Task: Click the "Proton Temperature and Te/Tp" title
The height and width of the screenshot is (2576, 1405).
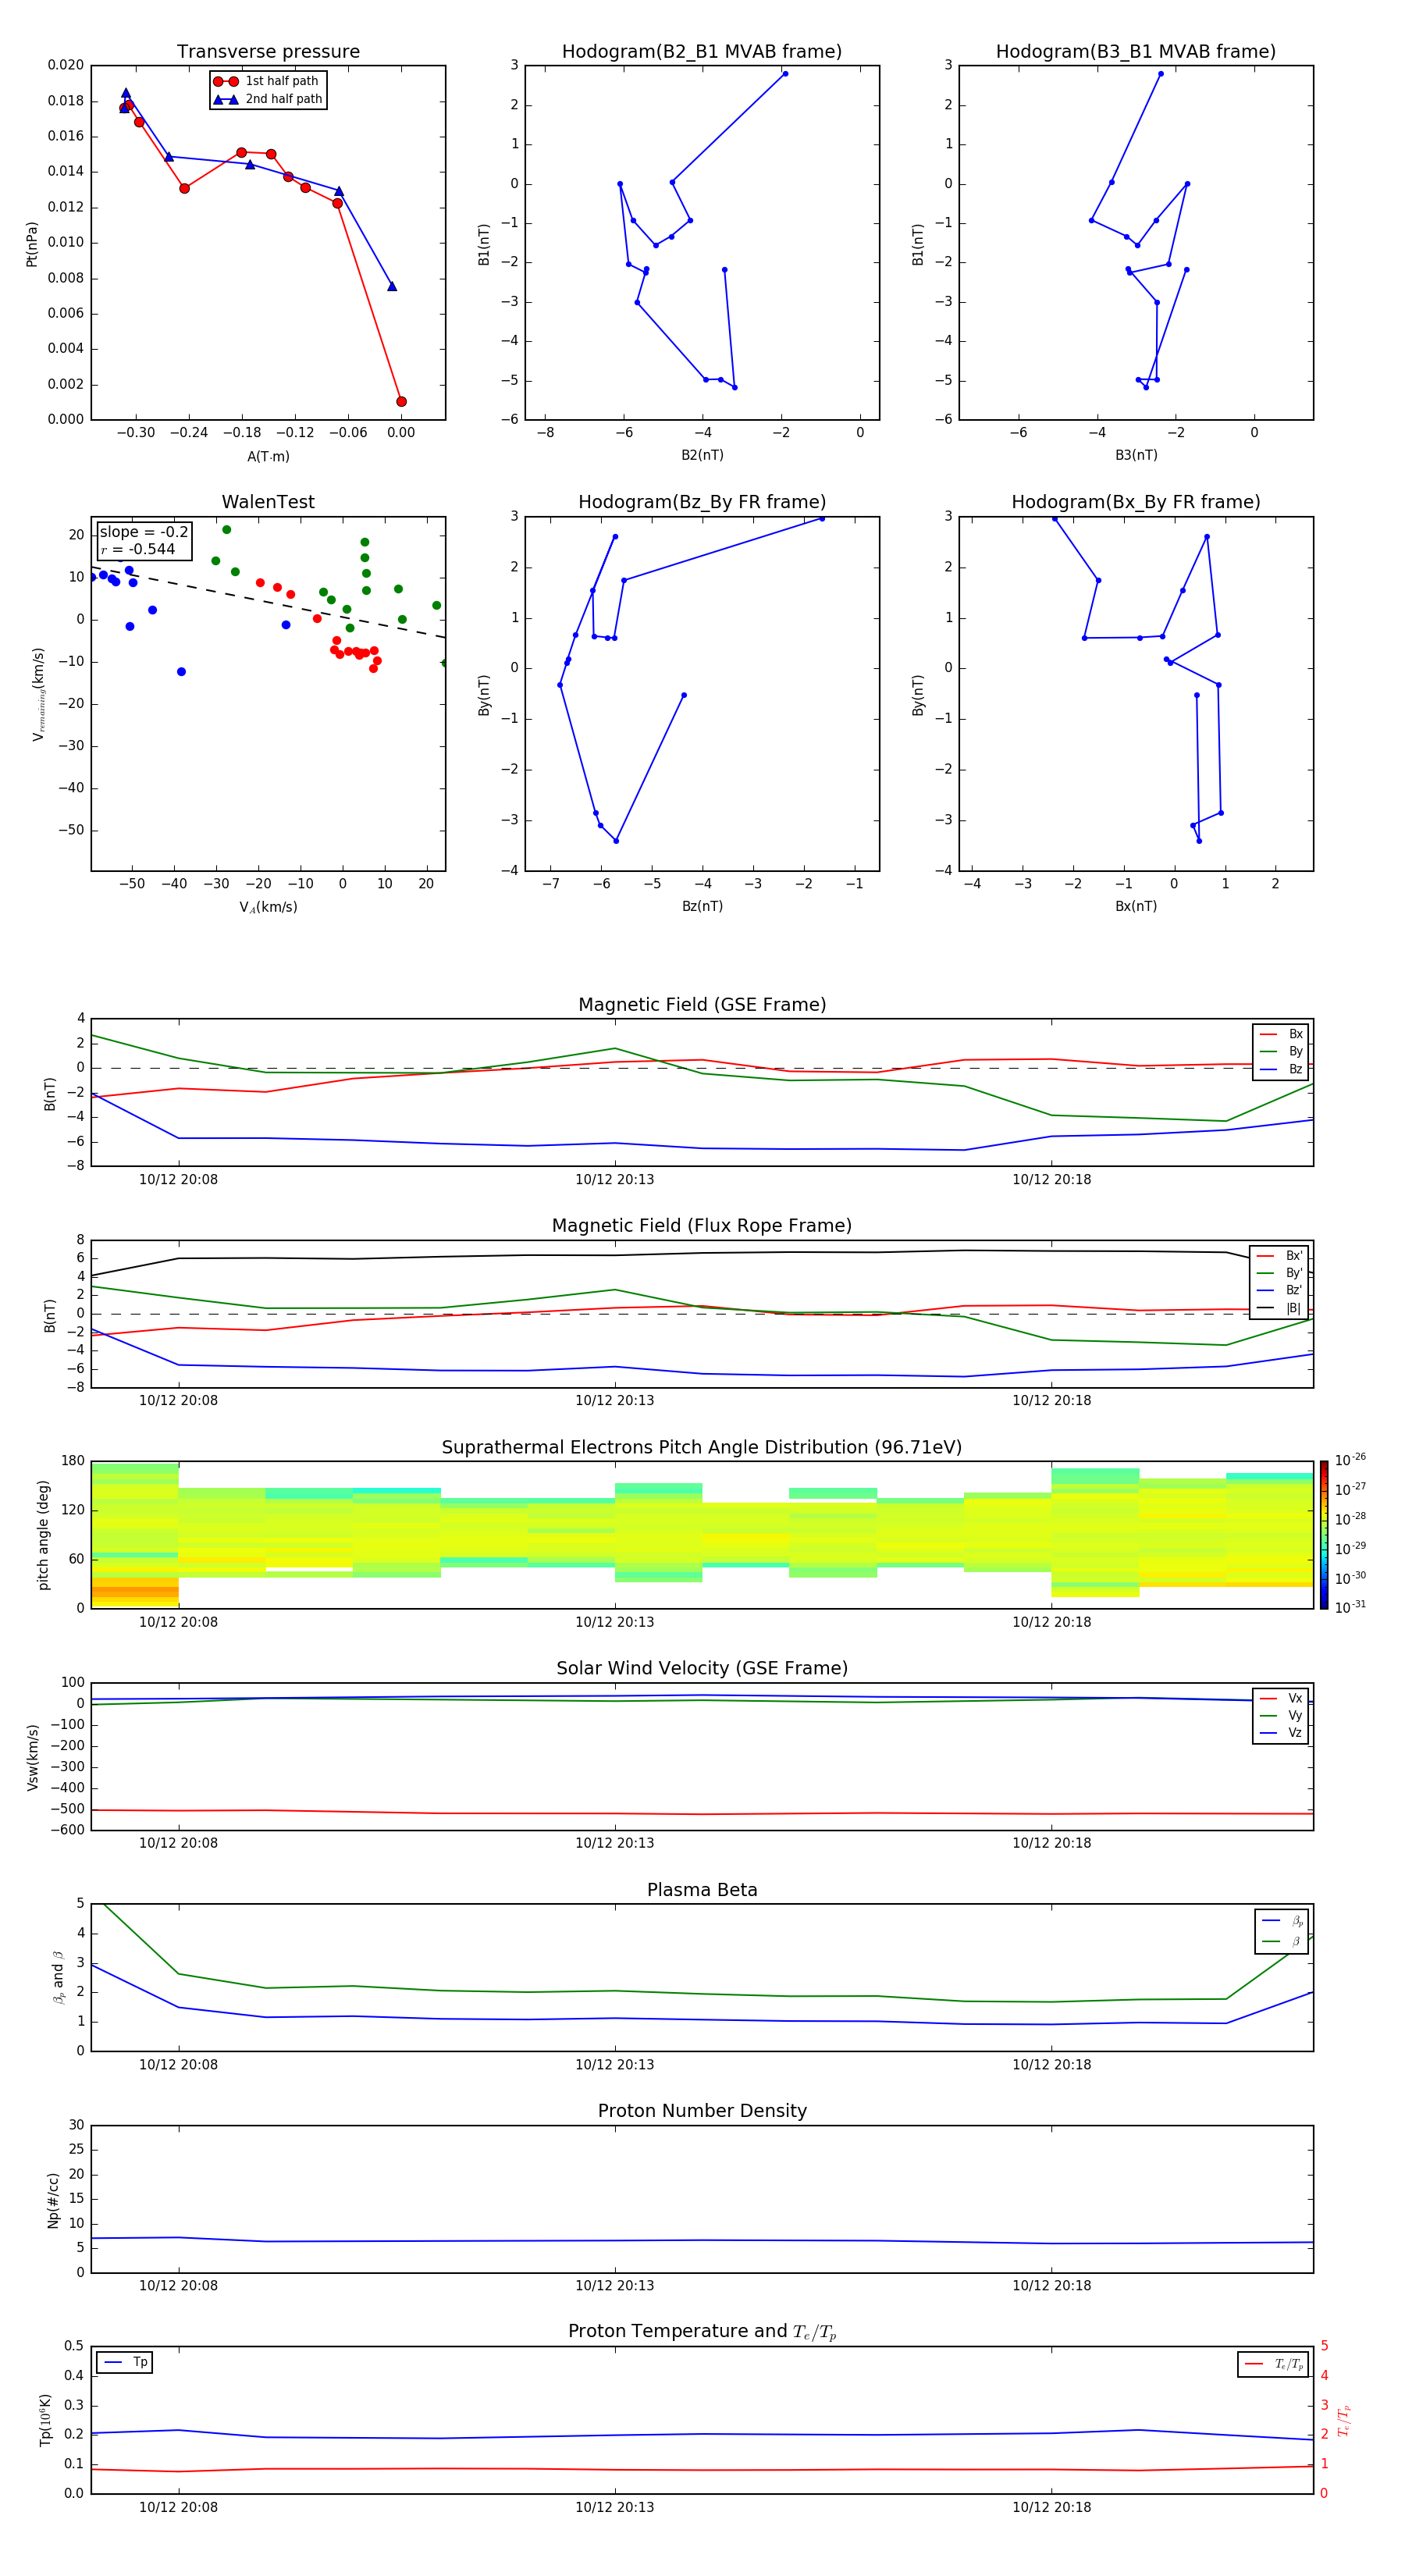Action: click(x=702, y=2332)
